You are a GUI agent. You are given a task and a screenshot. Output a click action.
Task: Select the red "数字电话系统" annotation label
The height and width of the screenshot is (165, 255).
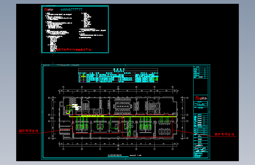pos(224,134)
